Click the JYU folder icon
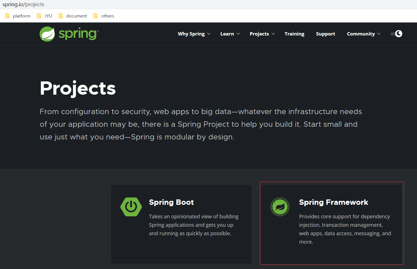Image resolution: width=417 pixels, height=269 pixels. click(x=39, y=16)
